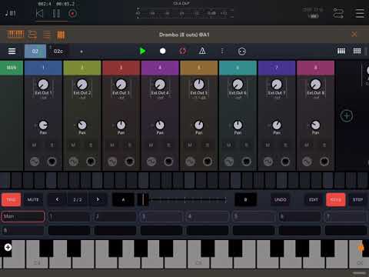Mute track 4 with M button
This screenshot has height=277, width=369.
pyautogui.click(x=151, y=145)
